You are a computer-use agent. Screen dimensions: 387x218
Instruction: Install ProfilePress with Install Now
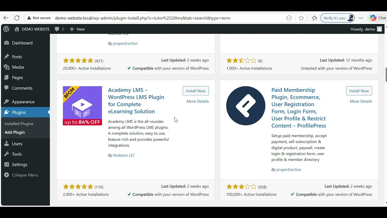pyautogui.click(x=359, y=91)
